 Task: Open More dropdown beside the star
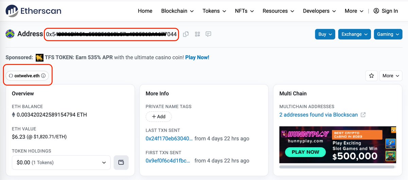[391, 76]
